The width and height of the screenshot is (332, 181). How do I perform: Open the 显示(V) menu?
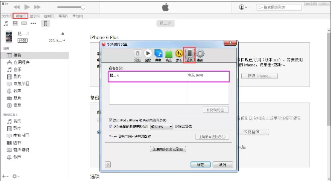point(35,16)
